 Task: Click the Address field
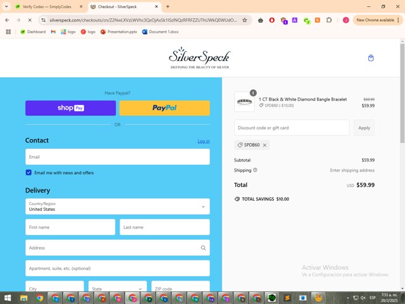point(118,248)
